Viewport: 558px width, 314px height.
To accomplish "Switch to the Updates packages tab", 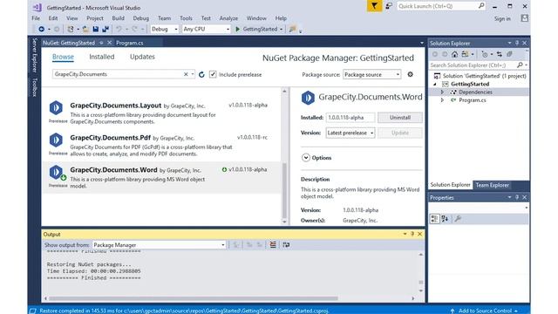I will (x=142, y=57).
